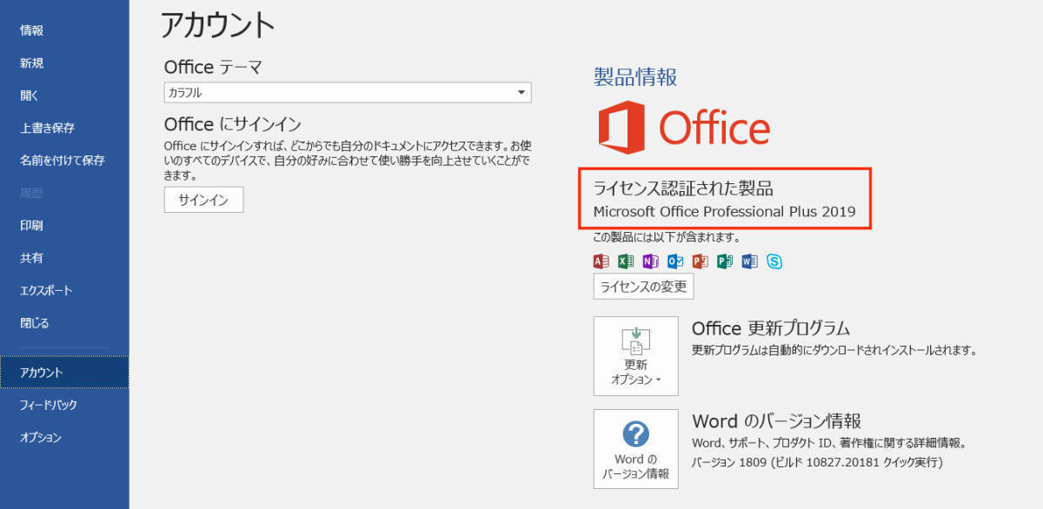
Task: Open the 印刷 page
Action: (x=32, y=225)
